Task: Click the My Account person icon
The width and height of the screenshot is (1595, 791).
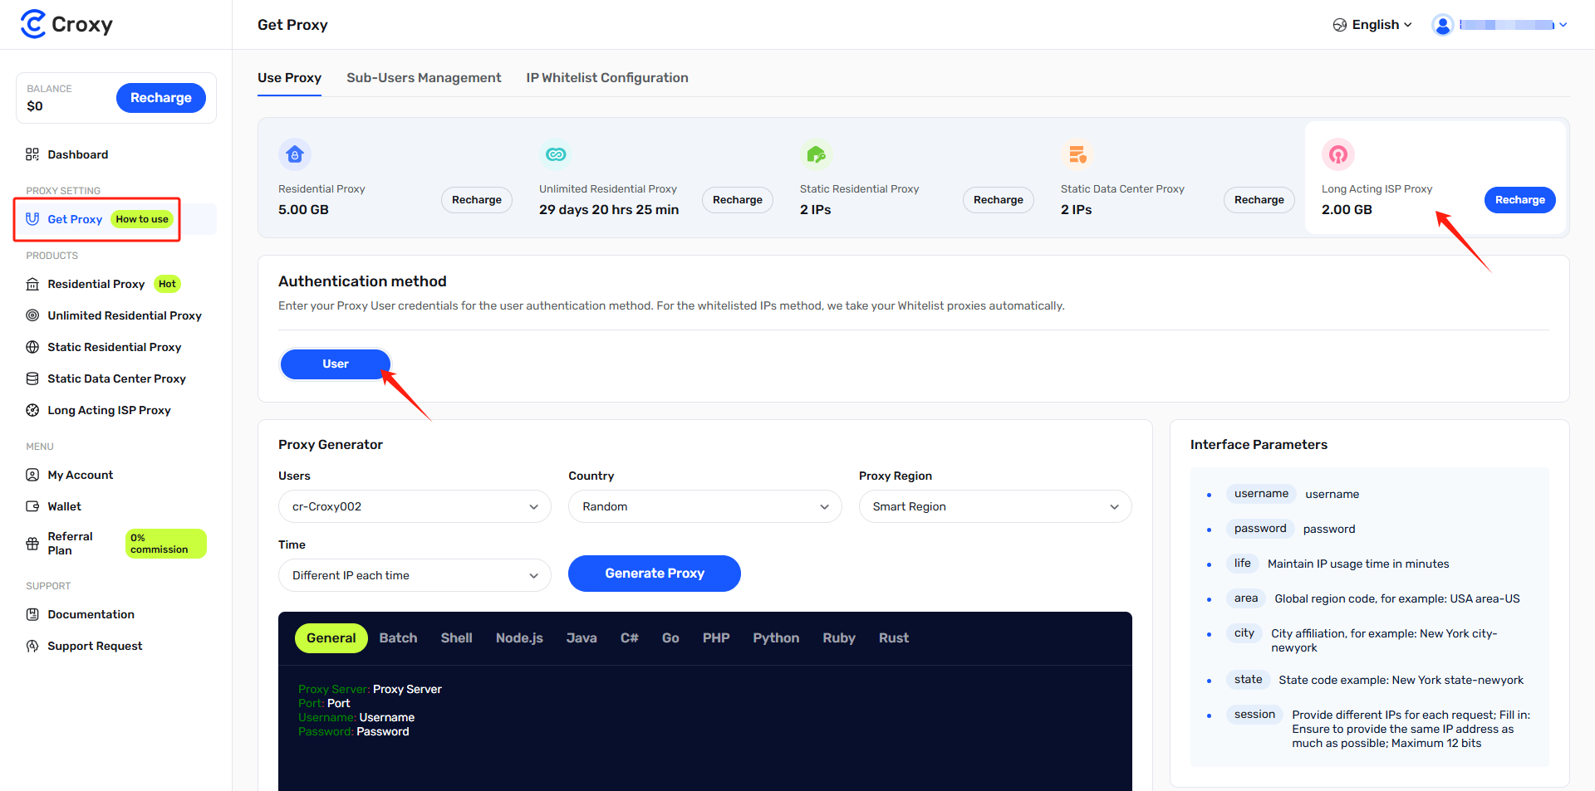Action: [x=32, y=475]
